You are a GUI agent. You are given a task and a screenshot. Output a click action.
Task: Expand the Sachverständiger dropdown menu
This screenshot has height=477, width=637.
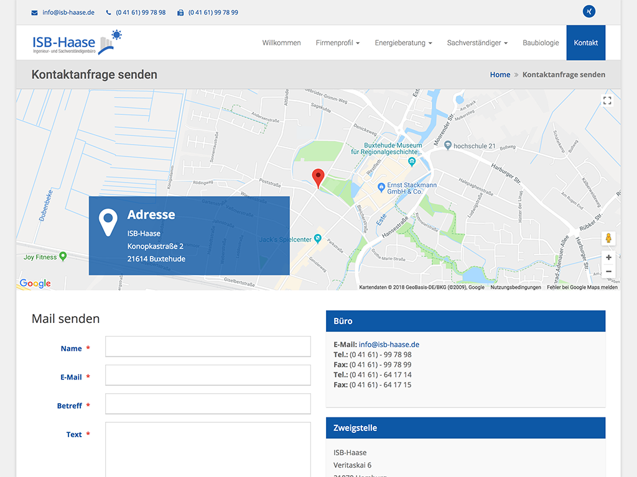pyautogui.click(x=477, y=43)
